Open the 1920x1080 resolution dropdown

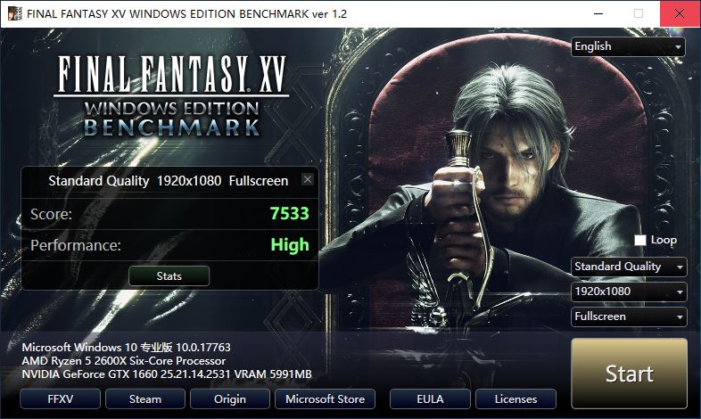(x=629, y=292)
